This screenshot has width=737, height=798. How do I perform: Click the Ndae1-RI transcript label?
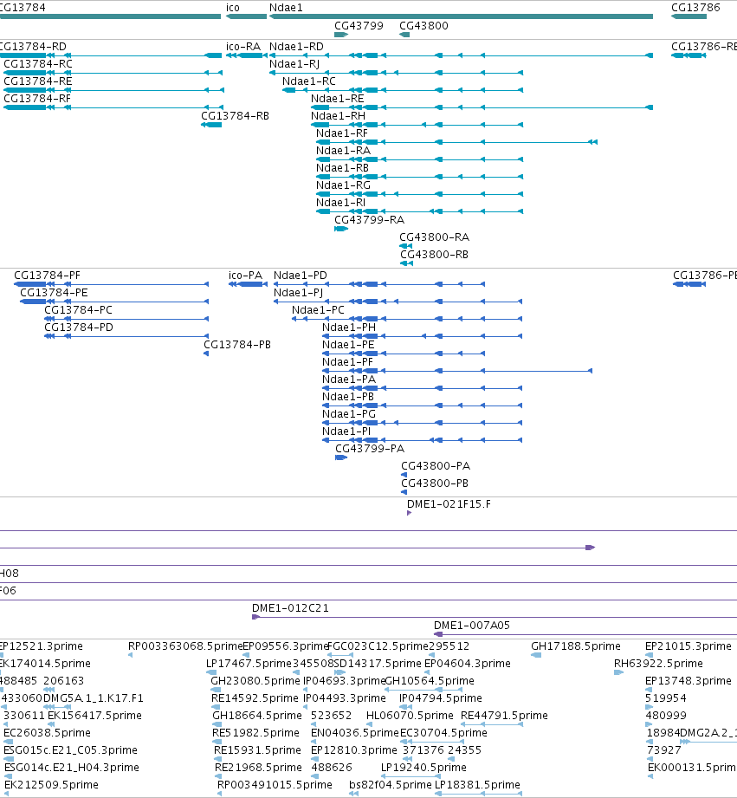pos(340,202)
